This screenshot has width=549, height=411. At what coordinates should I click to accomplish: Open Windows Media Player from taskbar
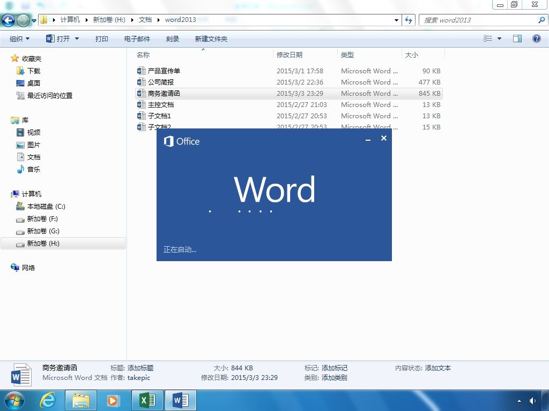(113, 400)
